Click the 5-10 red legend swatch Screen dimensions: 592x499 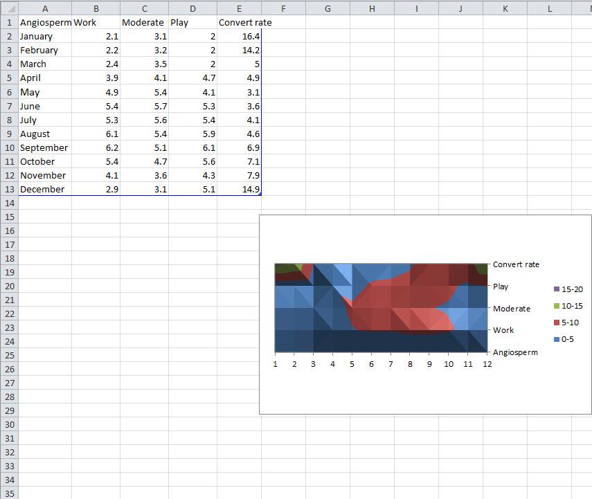pyautogui.click(x=557, y=323)
